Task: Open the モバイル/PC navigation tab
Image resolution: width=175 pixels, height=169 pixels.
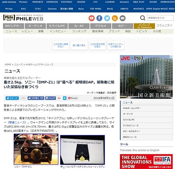Action: coord(57,26)
